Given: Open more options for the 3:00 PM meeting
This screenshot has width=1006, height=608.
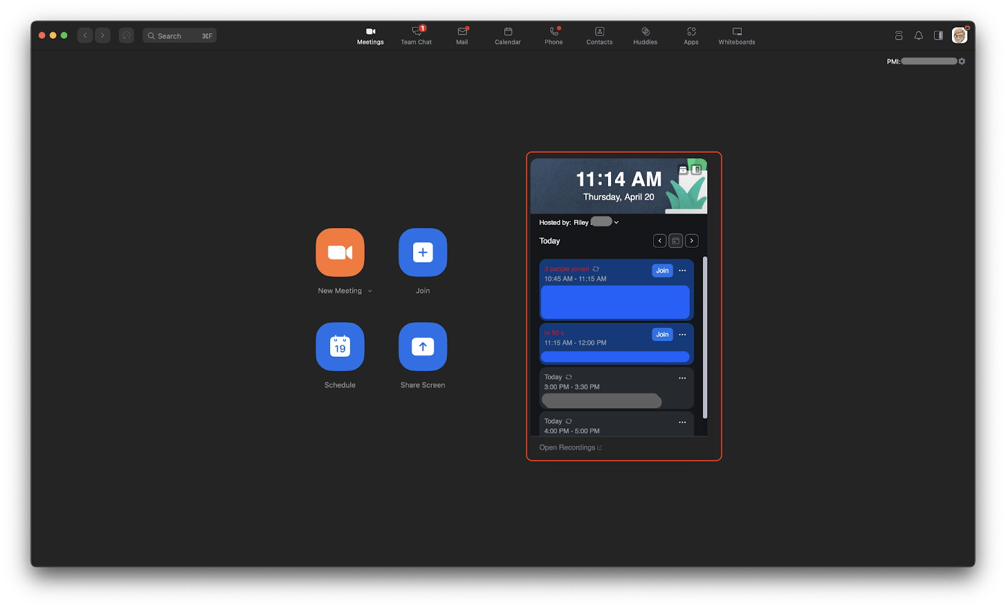Looking at the screenshot, I should click(682, 377).
